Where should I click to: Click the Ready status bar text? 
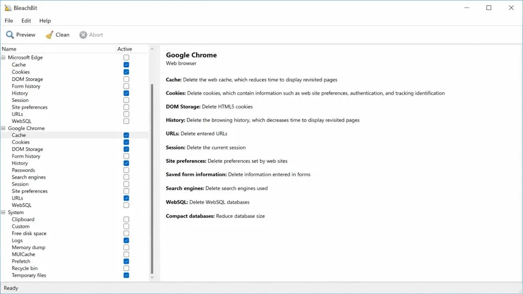11,288
